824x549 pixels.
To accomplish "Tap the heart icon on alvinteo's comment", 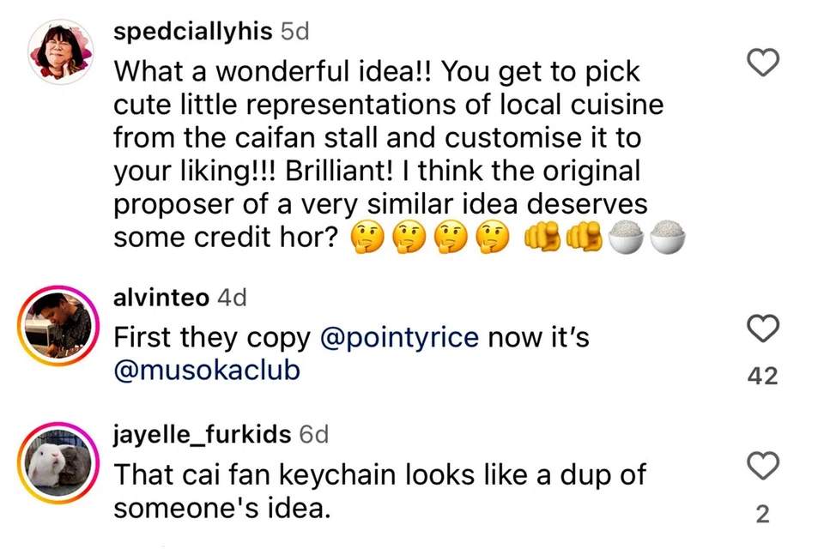I will (762, 329).
